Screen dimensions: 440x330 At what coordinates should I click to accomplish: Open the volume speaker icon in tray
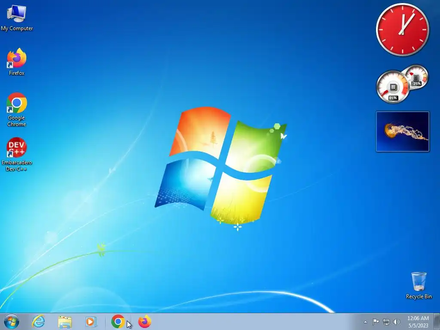coord(397,322)
